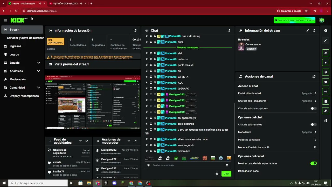Toggle the moderator actions note icon in right rail
Screen dimensions: 332x187
click(x=326, y=72)
